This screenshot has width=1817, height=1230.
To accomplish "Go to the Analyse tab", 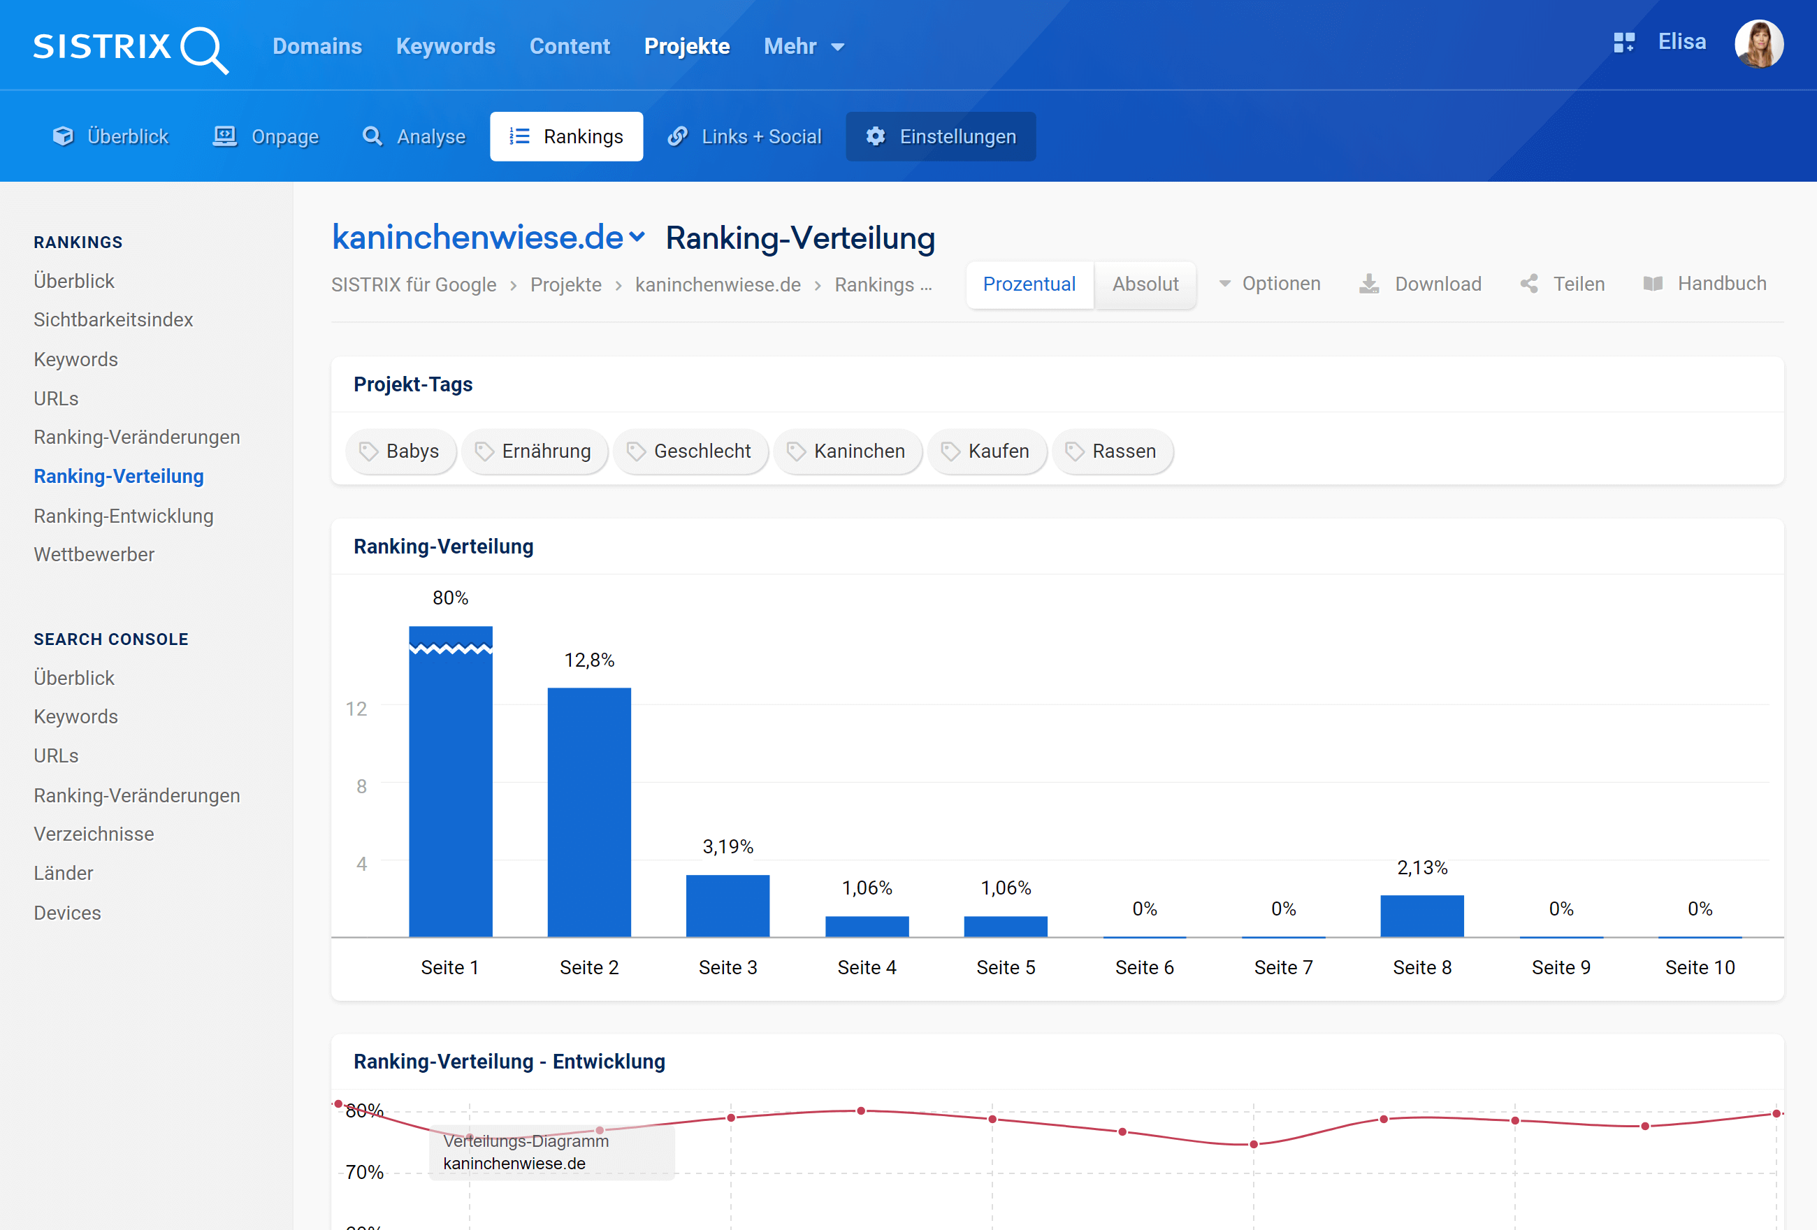I will 414,136.
